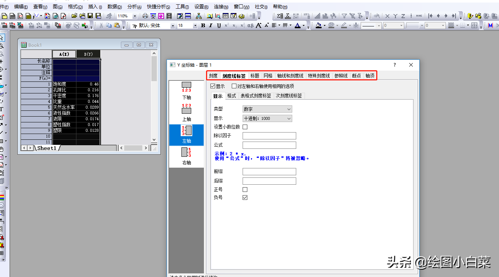Open the text alignment dropdown arrow
Screen dimensions: 499x277
click(279, 26)
